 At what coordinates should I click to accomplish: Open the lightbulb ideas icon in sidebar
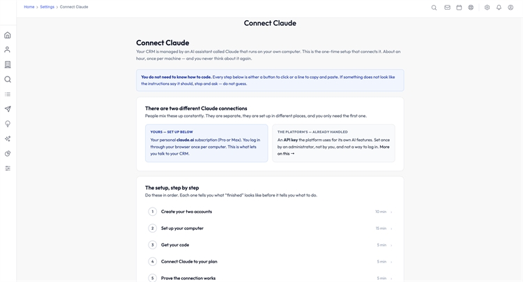pos(8,124)
